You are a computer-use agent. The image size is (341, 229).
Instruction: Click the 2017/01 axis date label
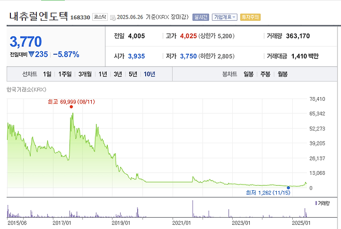(62, 223)
